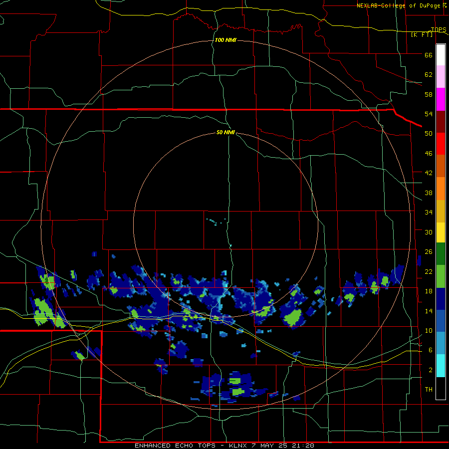Click the 10 value on the legend

pyautogui.click(x=429, y=331)
